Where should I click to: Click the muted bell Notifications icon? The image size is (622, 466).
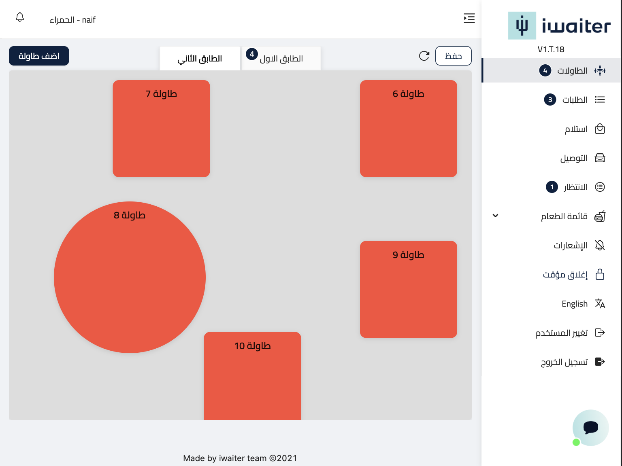pyautogui.click(x=600, y=245)
